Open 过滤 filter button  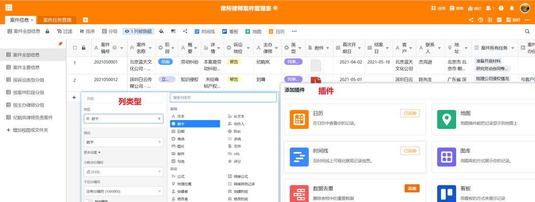[x=65, y=31]
